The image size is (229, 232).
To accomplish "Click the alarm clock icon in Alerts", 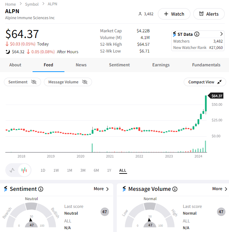I will 201,14.
